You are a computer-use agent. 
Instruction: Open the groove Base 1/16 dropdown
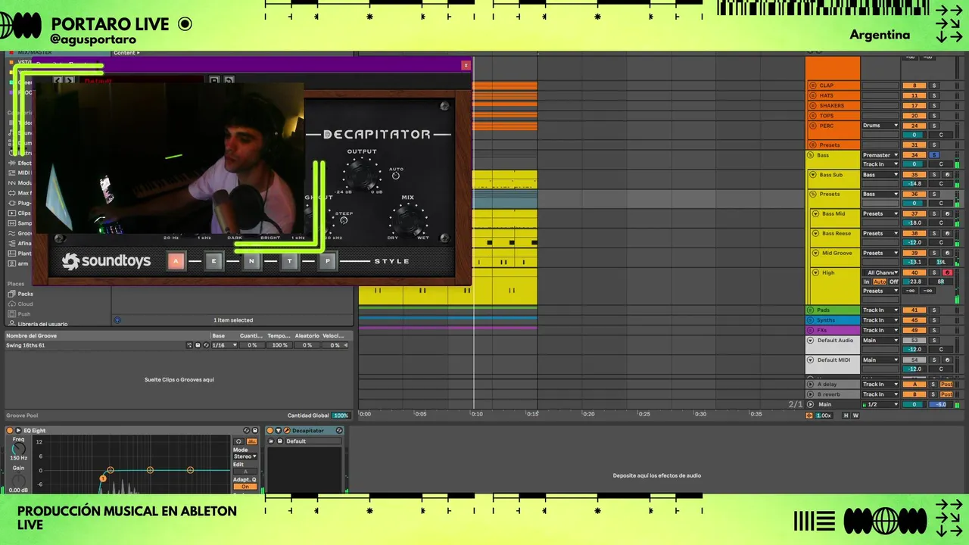click(x=225, y=345)
